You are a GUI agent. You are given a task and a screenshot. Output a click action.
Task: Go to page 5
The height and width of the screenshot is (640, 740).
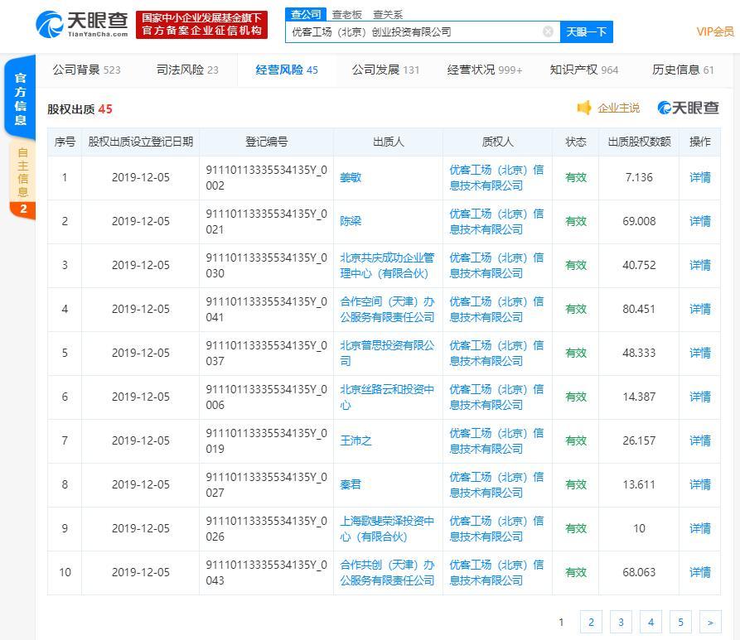tap(680, 622)
